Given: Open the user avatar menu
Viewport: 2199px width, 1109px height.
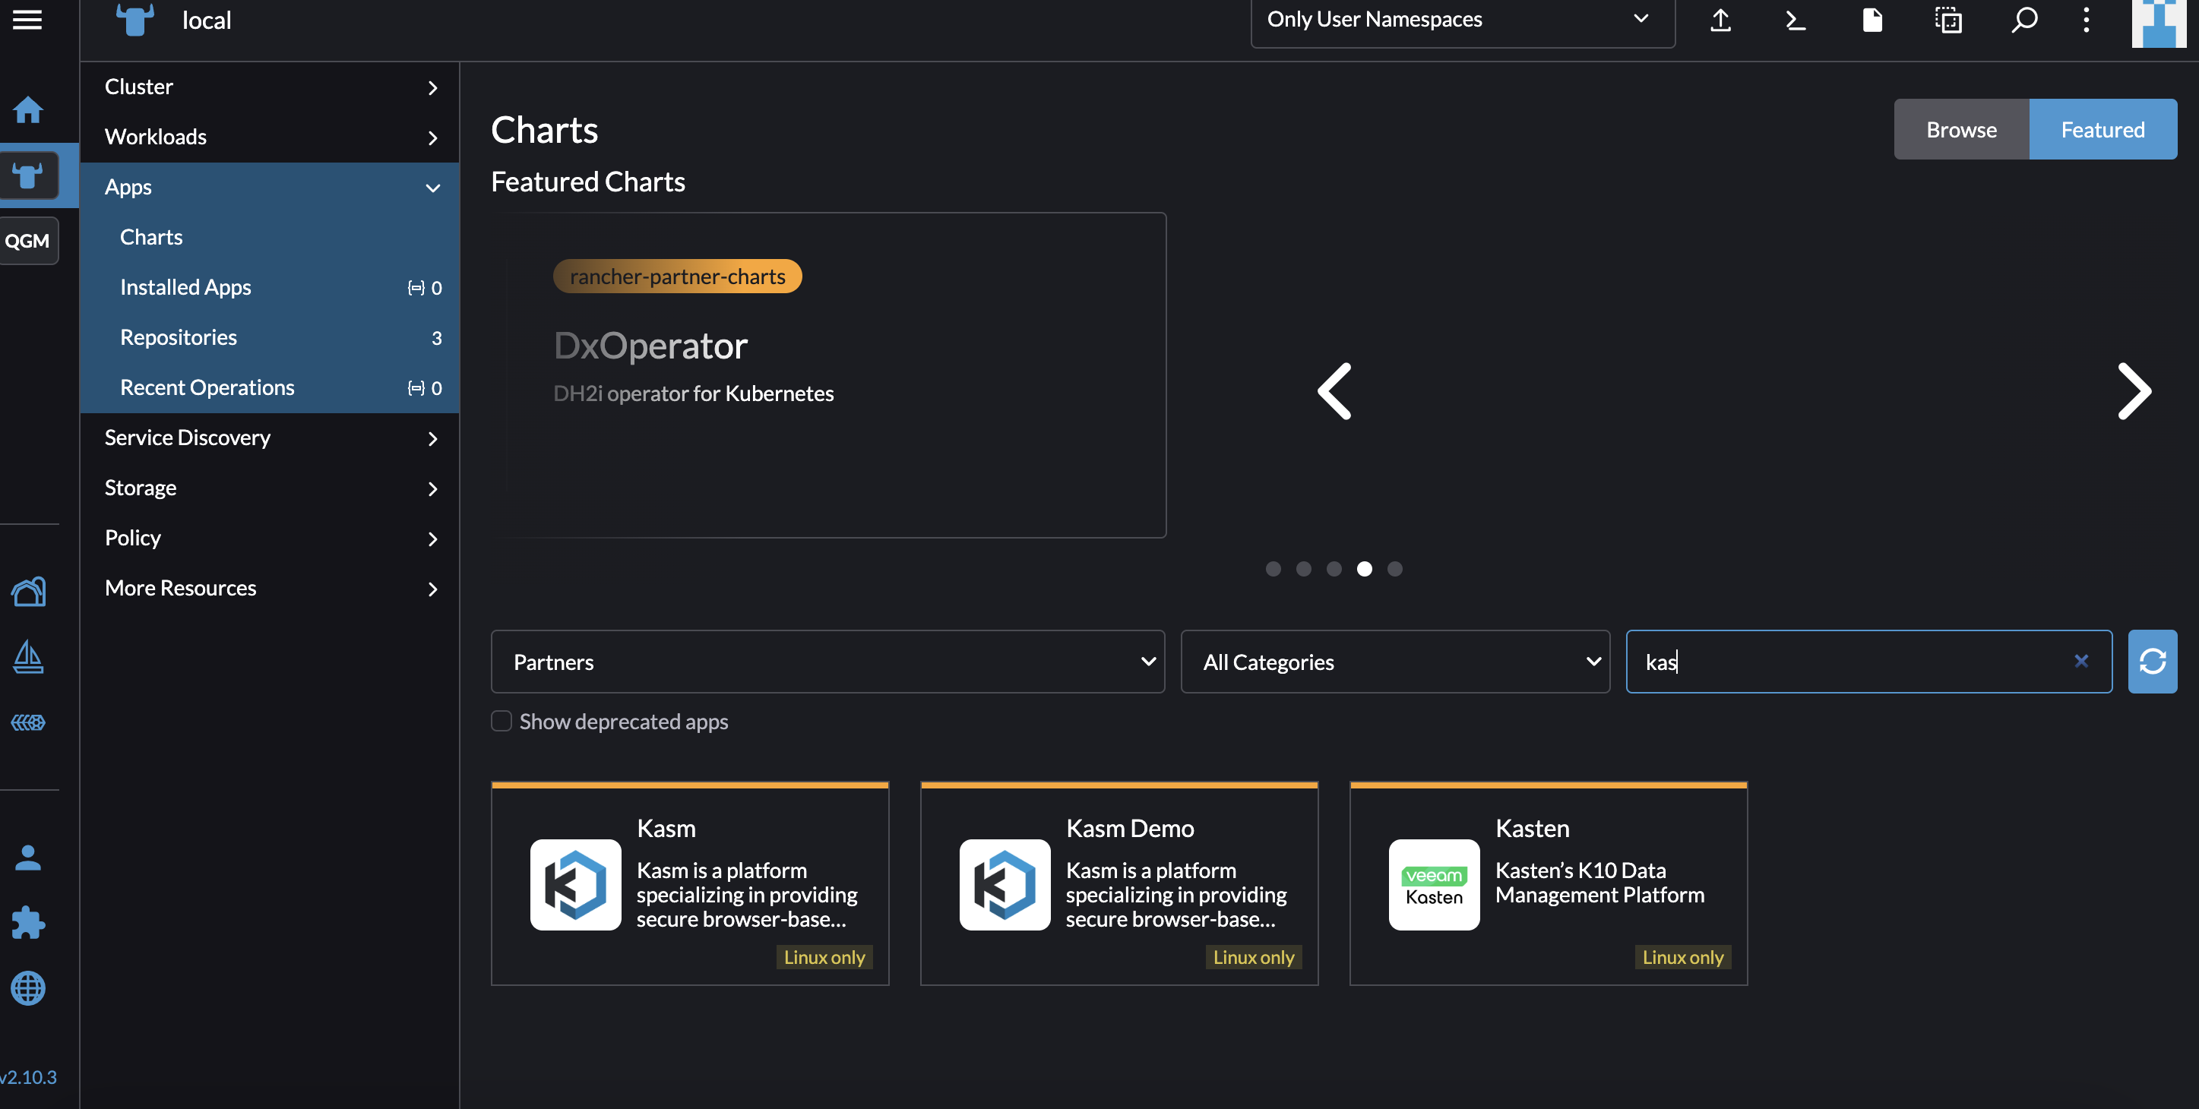Looking at the screenshot, I should [2158, 23].
